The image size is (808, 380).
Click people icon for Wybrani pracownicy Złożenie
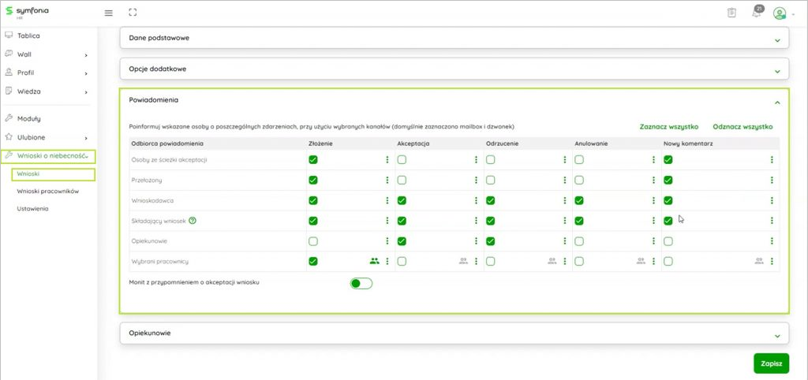[374, 261]
